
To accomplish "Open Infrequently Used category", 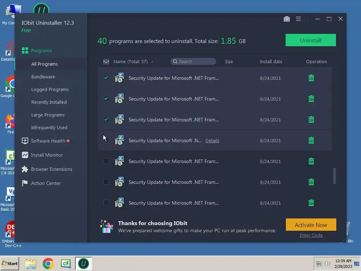I will click(49, 127).
